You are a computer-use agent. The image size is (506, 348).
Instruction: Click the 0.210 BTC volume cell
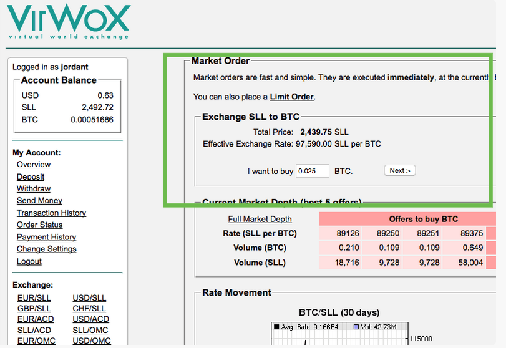340,248
